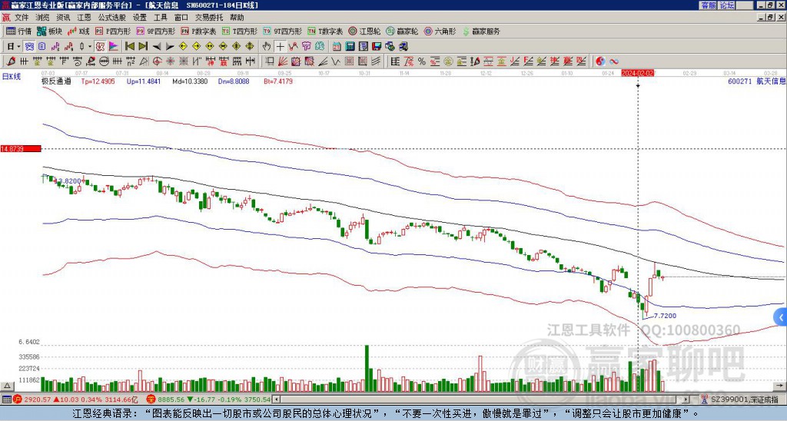The width and height of the screenshot is (787, 421).
Task: Select the red pencil drawing tool
Action: click(11, 61)
